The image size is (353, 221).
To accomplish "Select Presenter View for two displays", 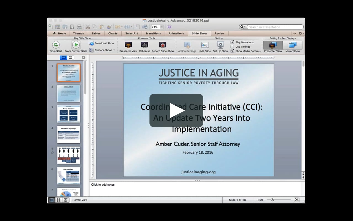I will pyautogui.click(x=273, y=47).
